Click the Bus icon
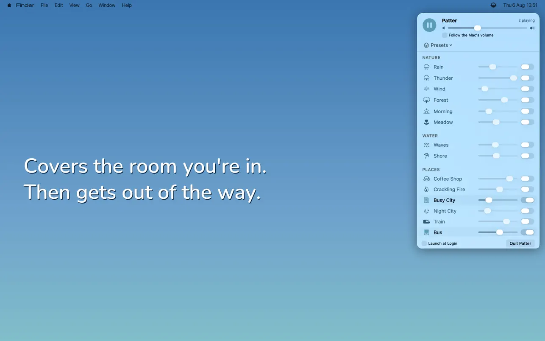Viewport: 545px width, 341px height. (x=426, y=232)
